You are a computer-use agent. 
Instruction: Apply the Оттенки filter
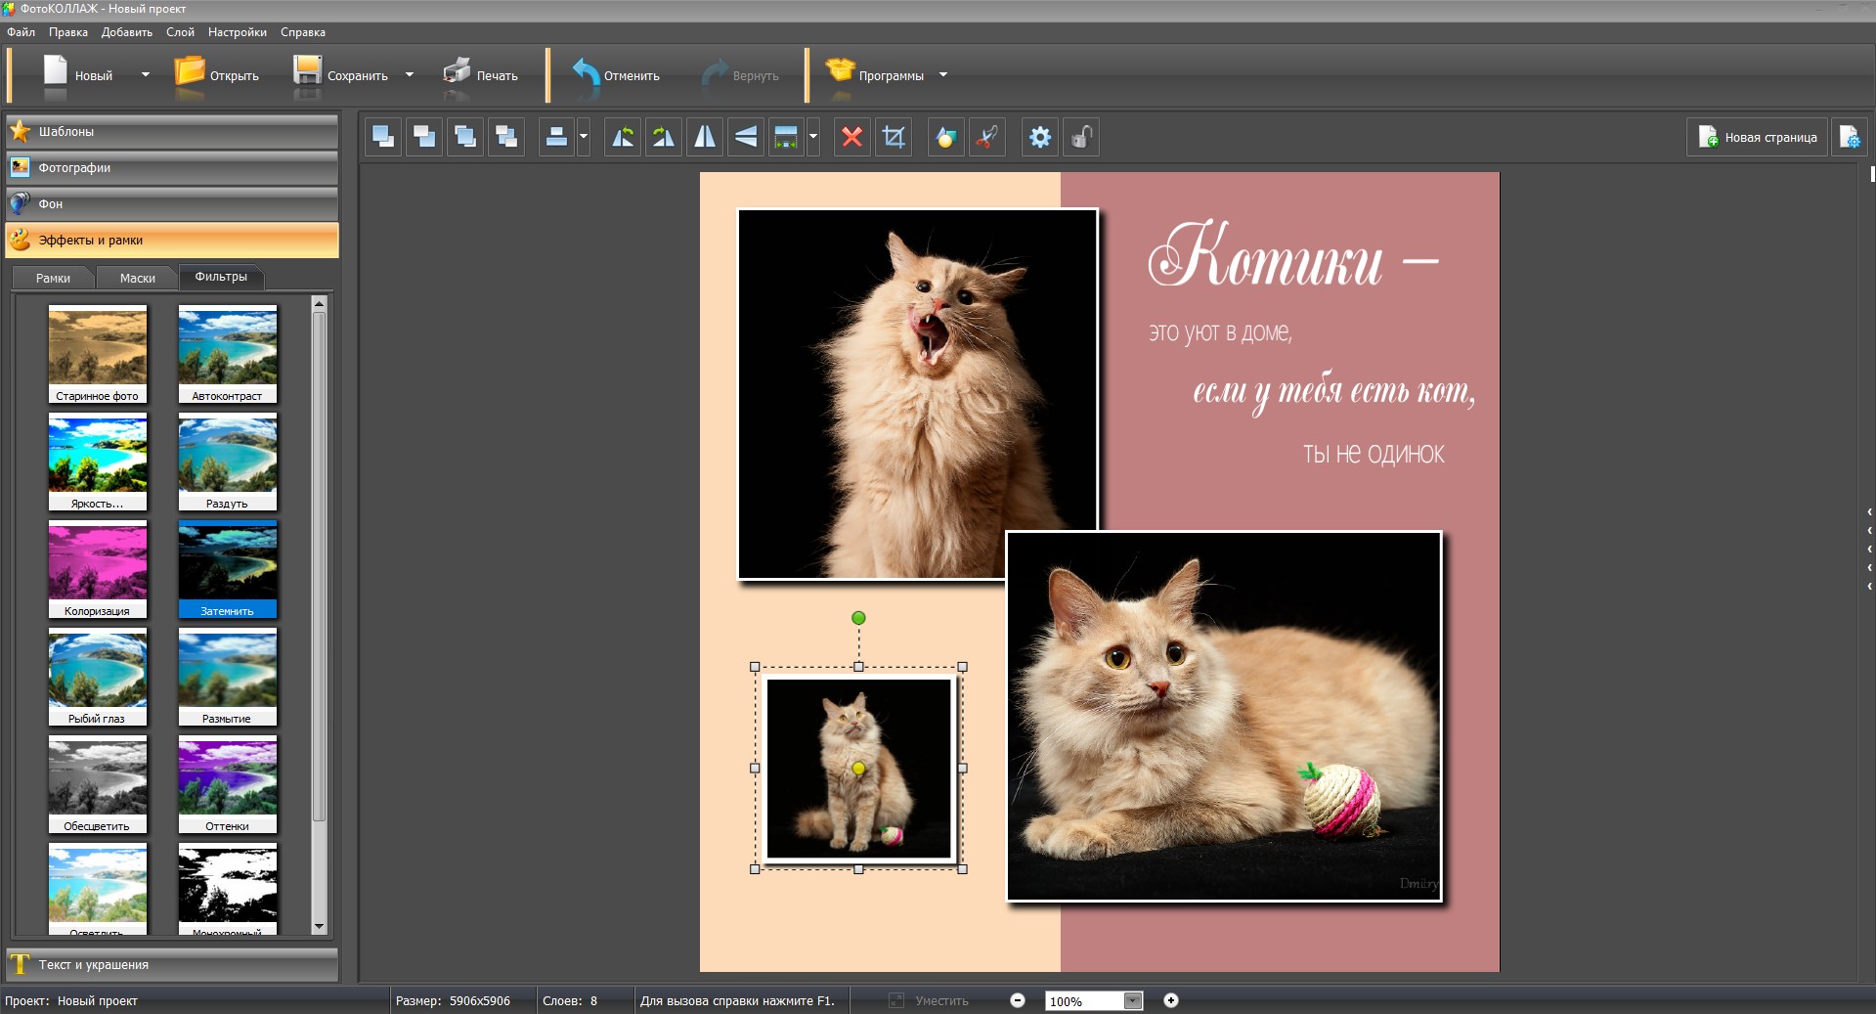point(228,784)
